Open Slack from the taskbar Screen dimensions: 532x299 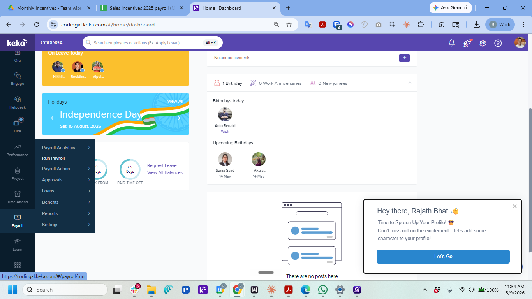pyautogui.click(x=135, y=290)
